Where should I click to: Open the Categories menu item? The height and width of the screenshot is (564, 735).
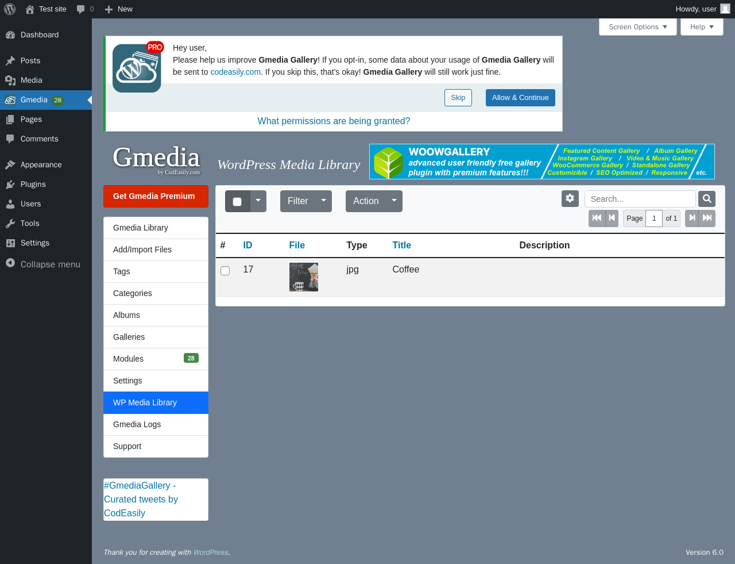pyautogui.click(x=156, y=294)
